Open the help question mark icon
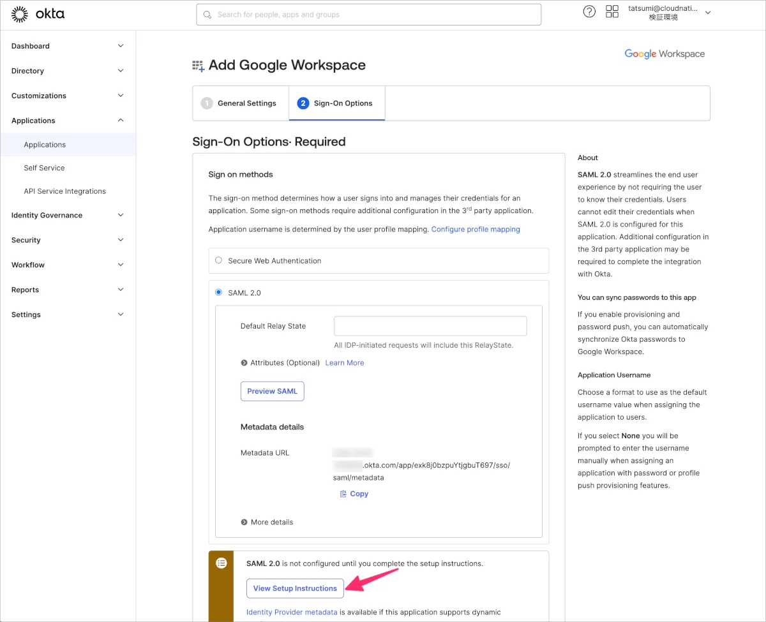This screenshot has height=622, width=766. click(x=589, y=12)
